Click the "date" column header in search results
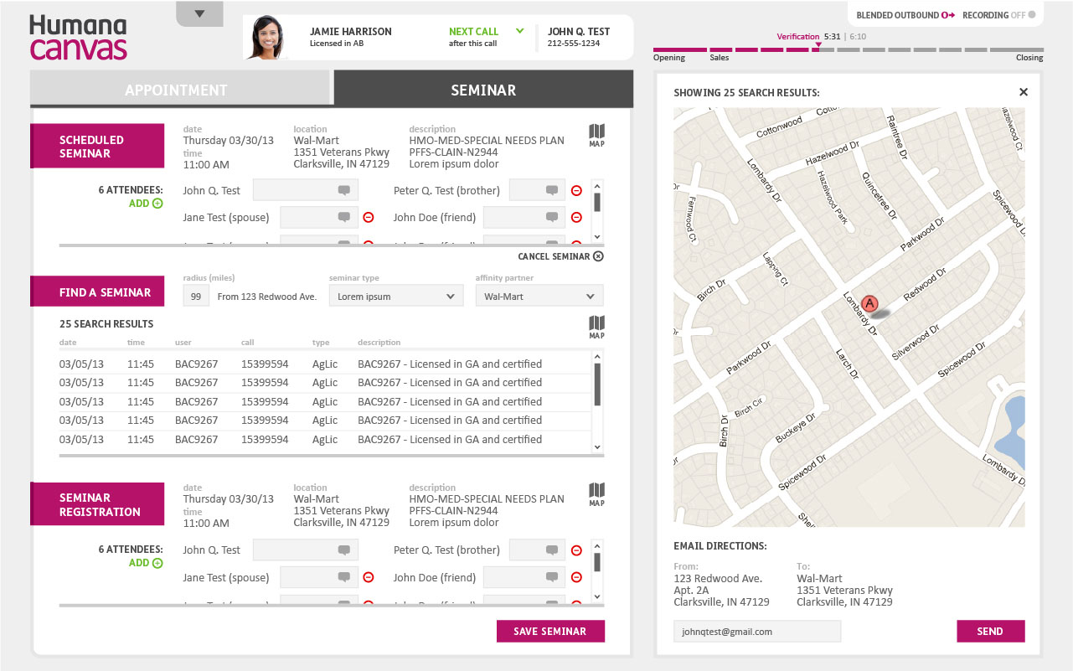Image resolution: width=1073 pixels, height=671 pixels. pos(68,343)
